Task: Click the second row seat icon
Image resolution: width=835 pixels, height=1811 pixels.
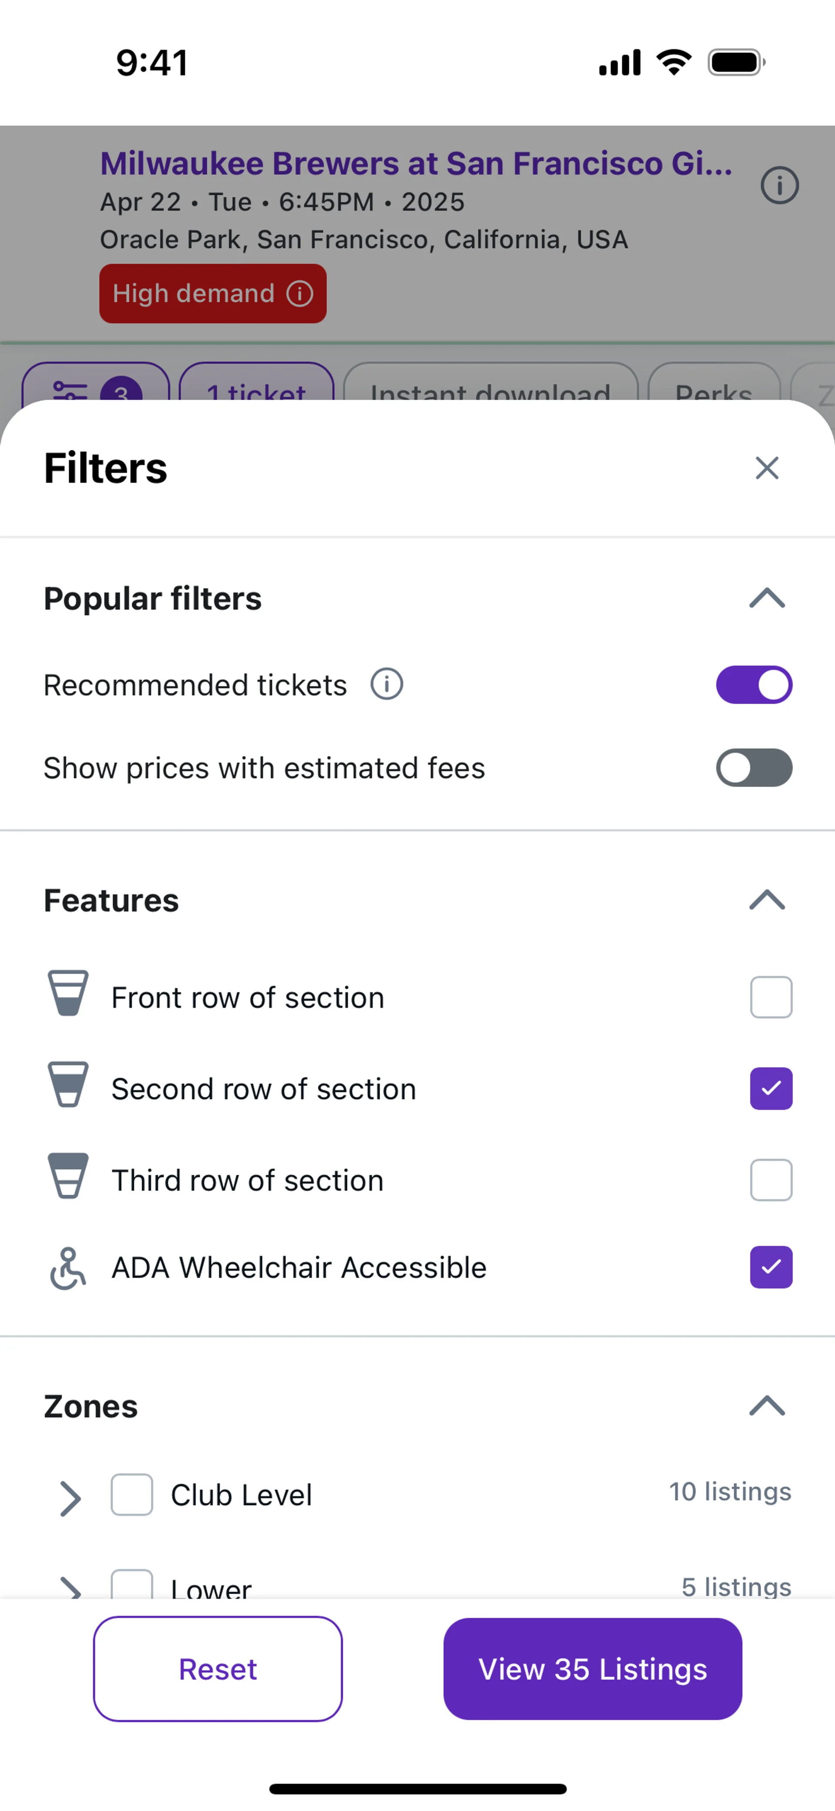Action: click(x=68, y=1084)
